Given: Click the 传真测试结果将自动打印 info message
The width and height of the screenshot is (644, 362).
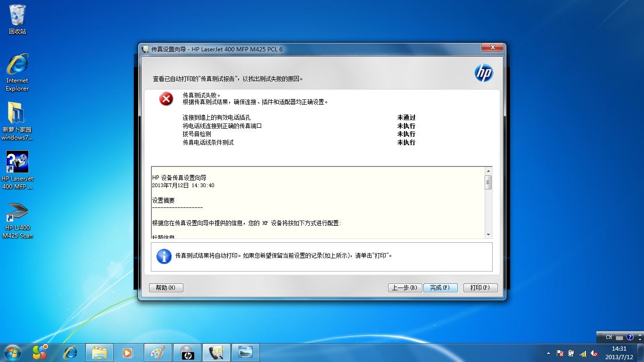Looking at the screenshot, I should coord(284,256).
